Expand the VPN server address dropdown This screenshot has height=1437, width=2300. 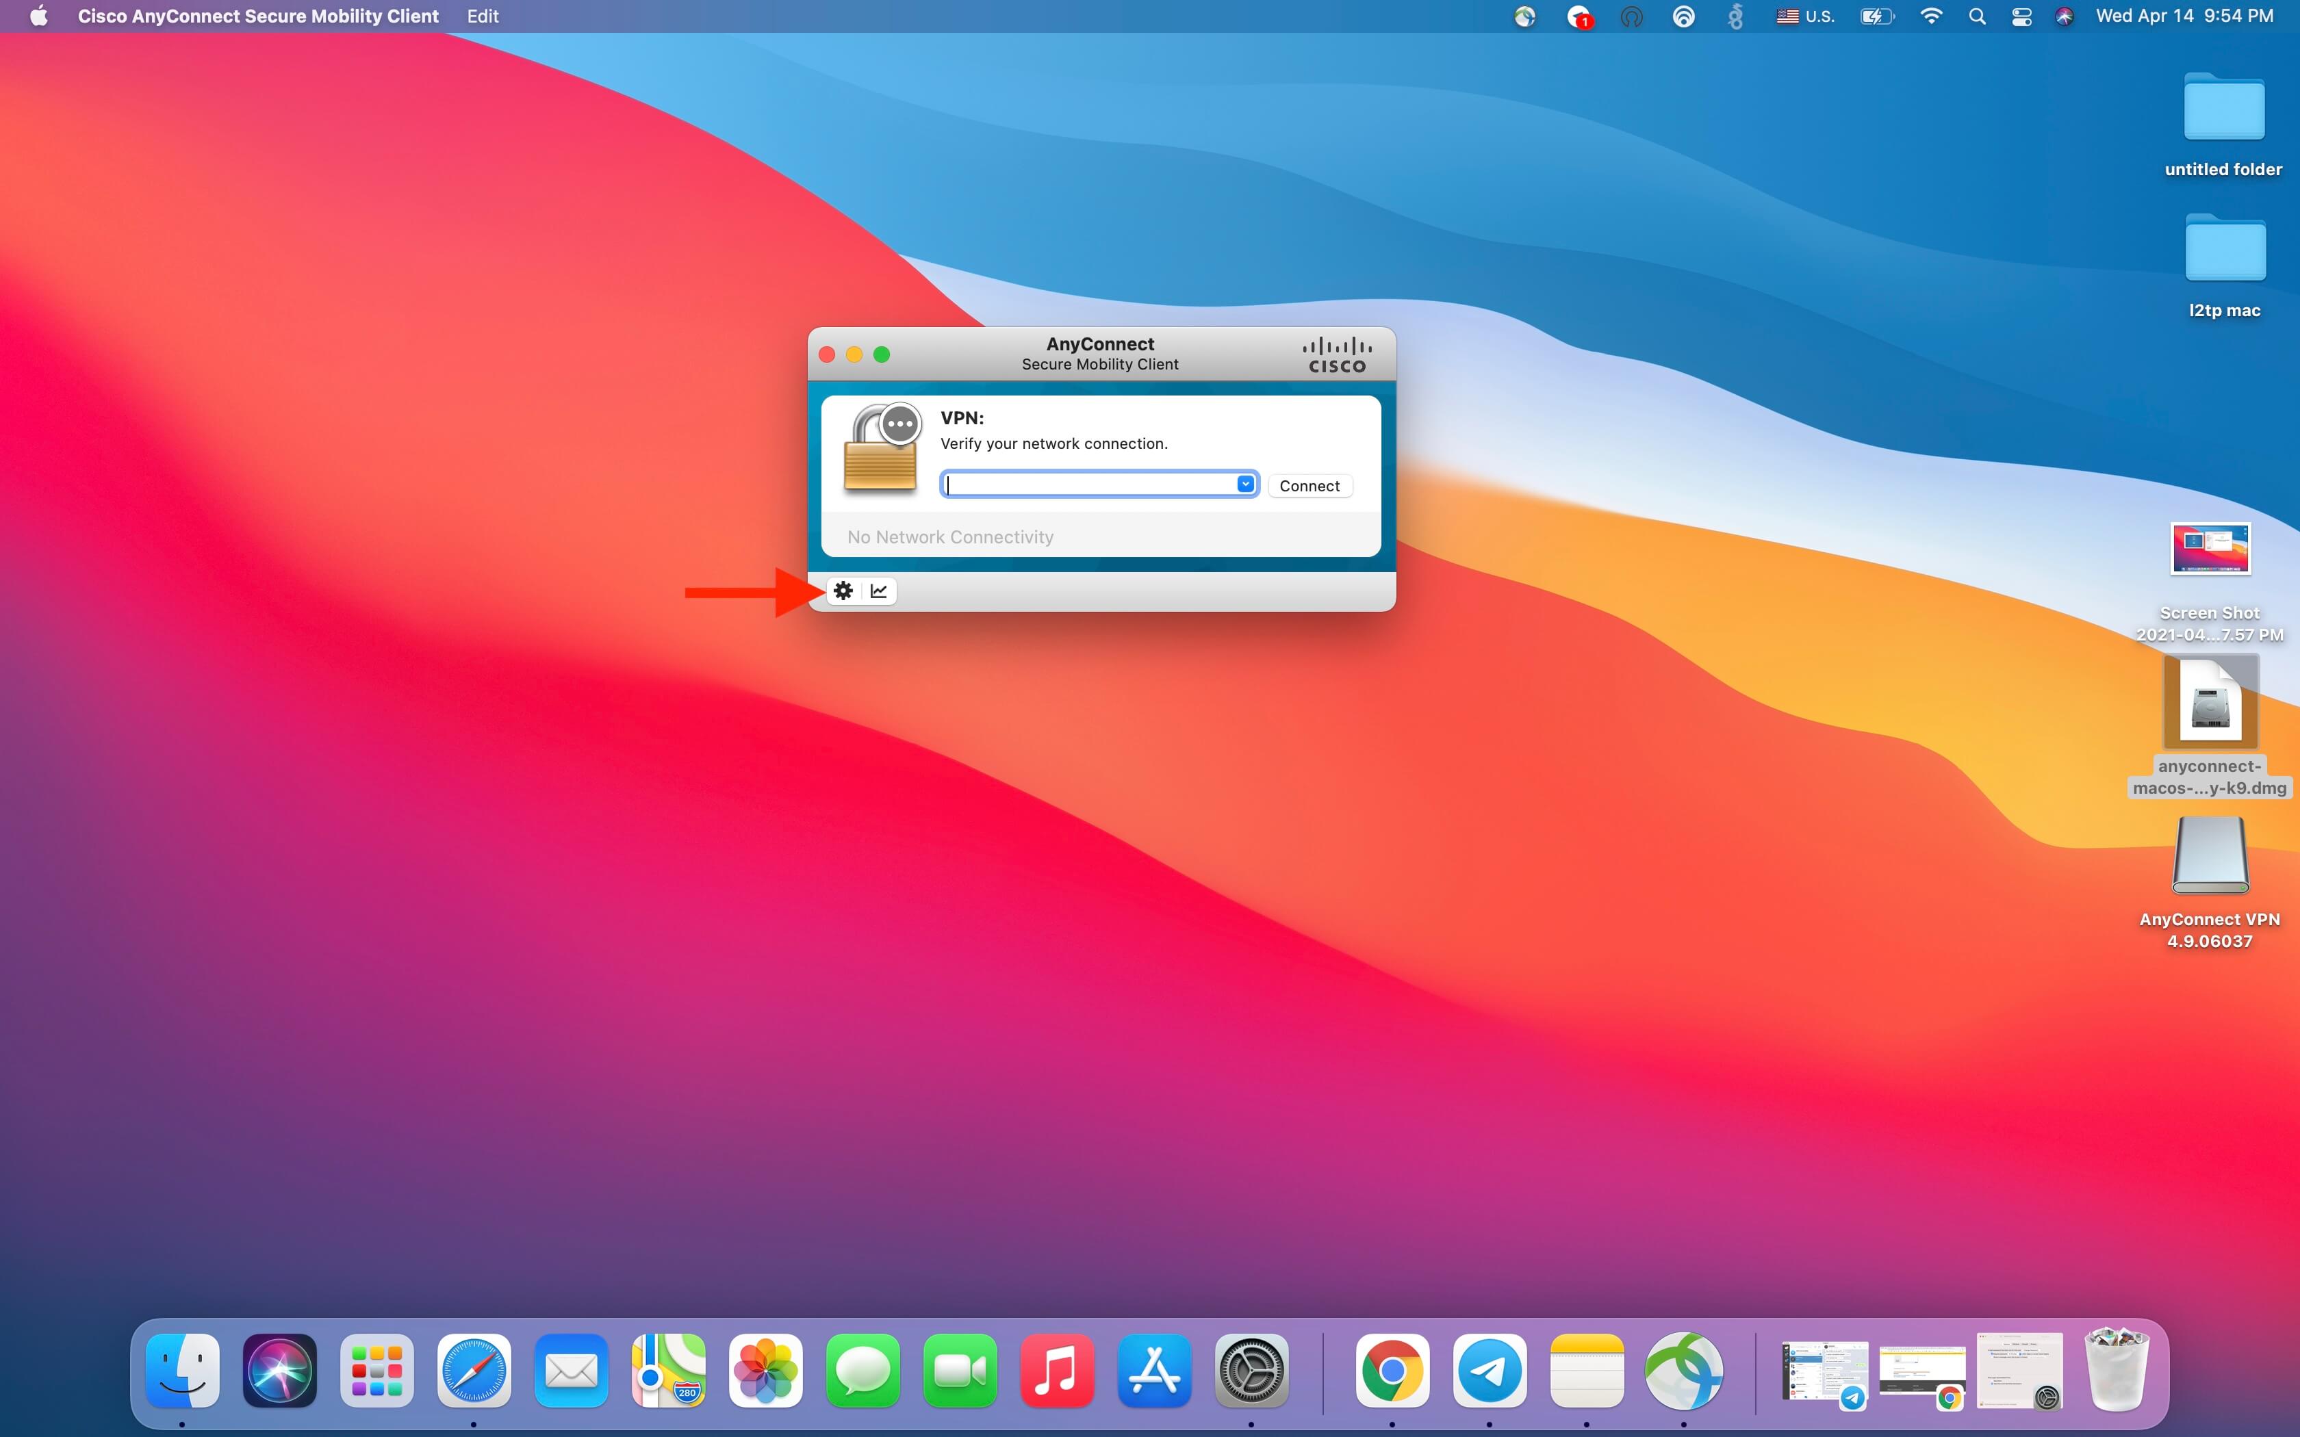click(1245, 484)
